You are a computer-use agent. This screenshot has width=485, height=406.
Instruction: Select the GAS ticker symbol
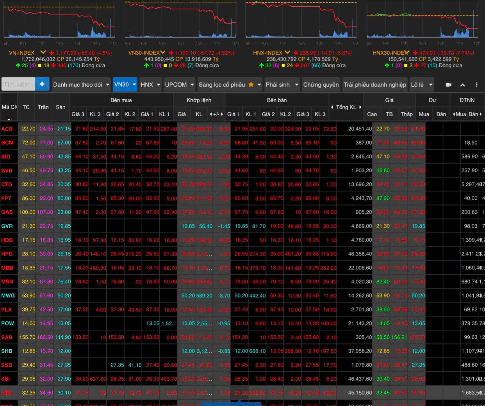click(7, 212)
